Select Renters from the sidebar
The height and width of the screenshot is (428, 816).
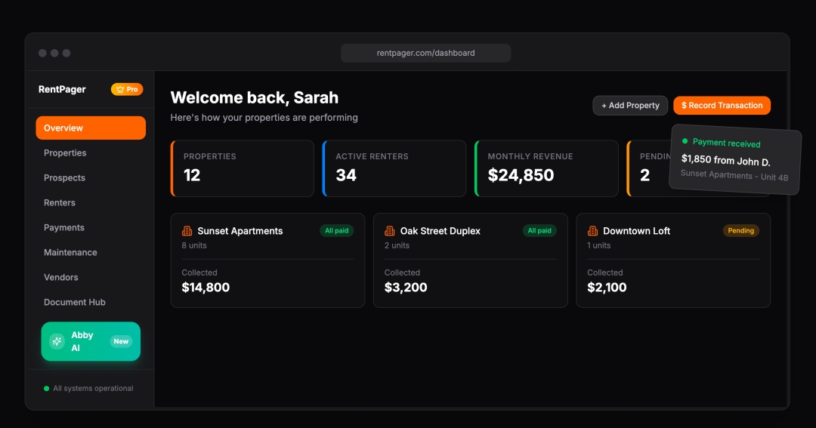point(60,202)
